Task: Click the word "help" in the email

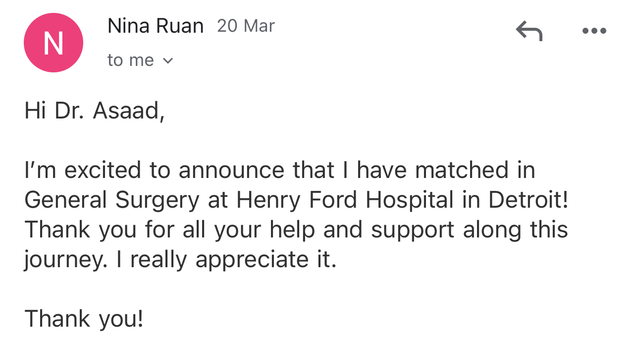Action: point(292,230)
